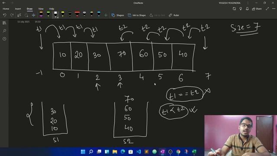Image resolution: width=277 pixels, height=156 pixels.
Task: Enter full screen mode icon
Action: [267, 9]
